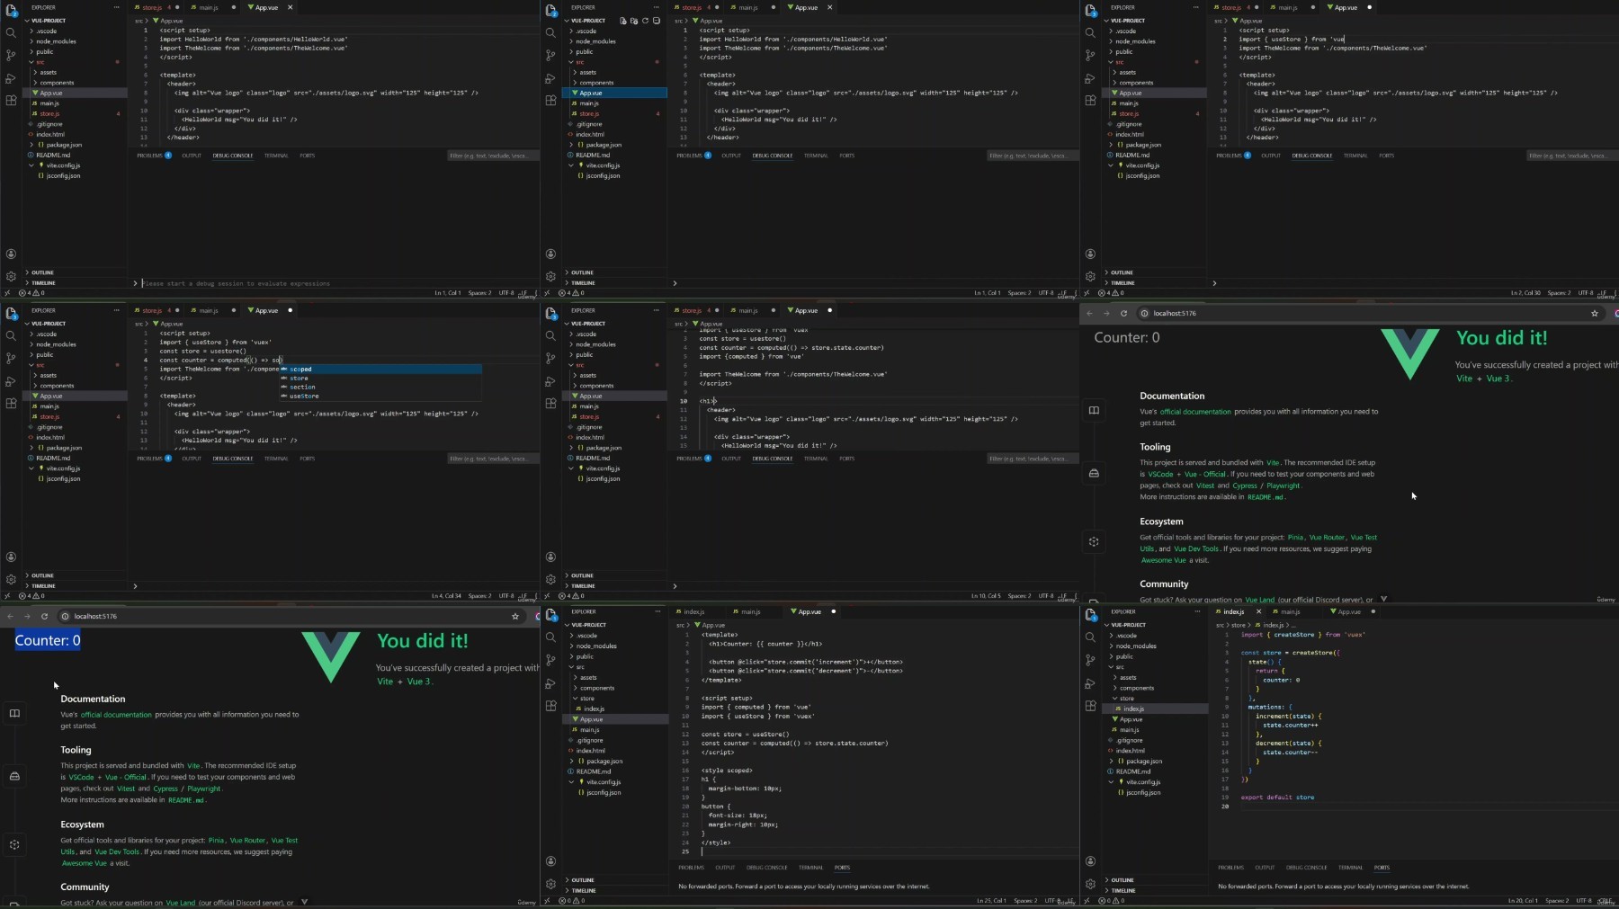The height and width of the screenshot is (909, 1619).
Task: Collapse store folder above the selected index.js file
Action: point(1126,699)
